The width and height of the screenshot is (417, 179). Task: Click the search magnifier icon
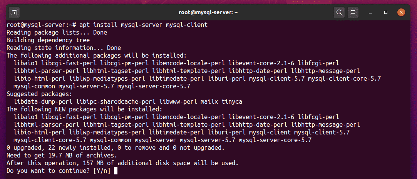(339, 13)
